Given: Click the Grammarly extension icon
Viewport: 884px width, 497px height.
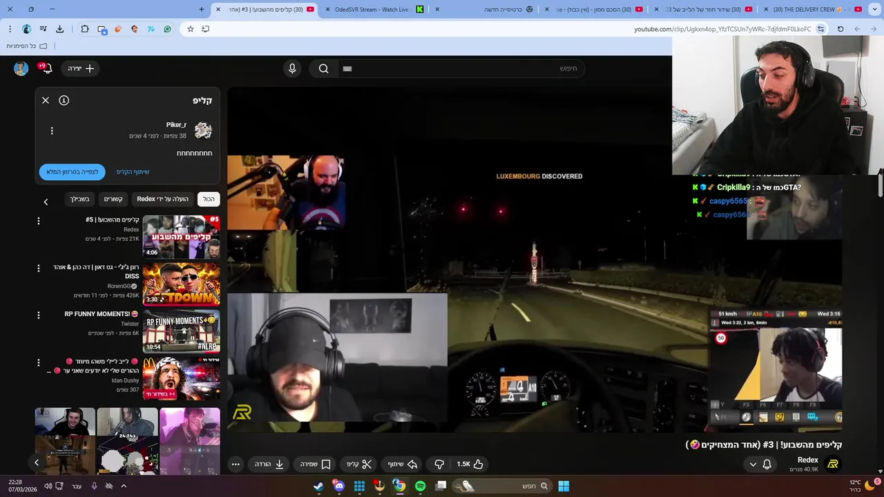Looking at the screenshot, I should 167,29.
